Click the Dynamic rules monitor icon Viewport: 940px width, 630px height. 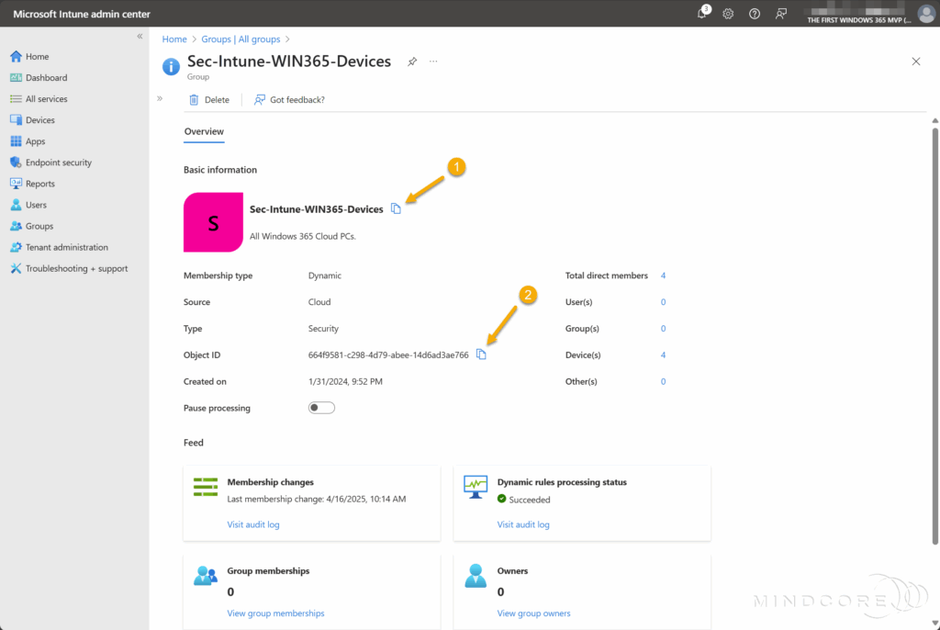click(x=476, y=487)
